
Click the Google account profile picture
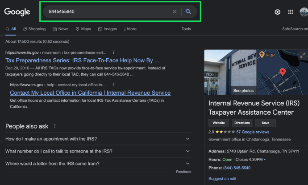point(304,12)
